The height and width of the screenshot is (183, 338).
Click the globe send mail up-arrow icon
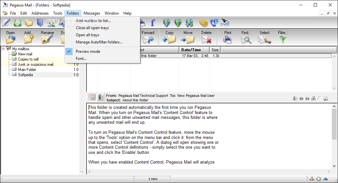pyautogui.click(x=167, y=23)
